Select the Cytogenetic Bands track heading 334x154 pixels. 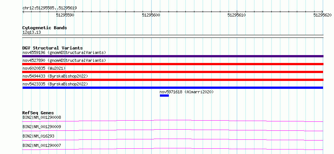click(45, 28)
